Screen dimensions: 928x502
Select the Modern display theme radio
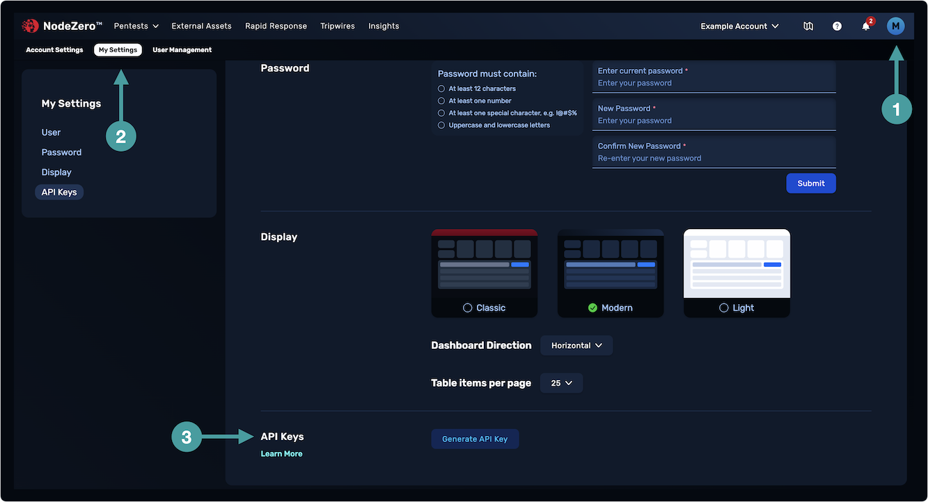click(x=593, y=308)
